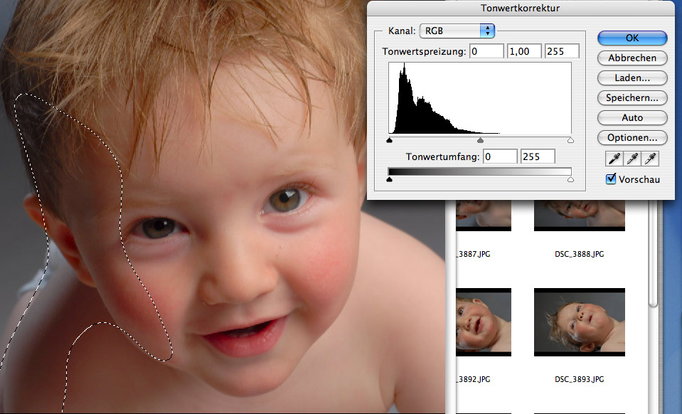Click the output black triangle under gradient bar
682x414 pixels.
389,181
